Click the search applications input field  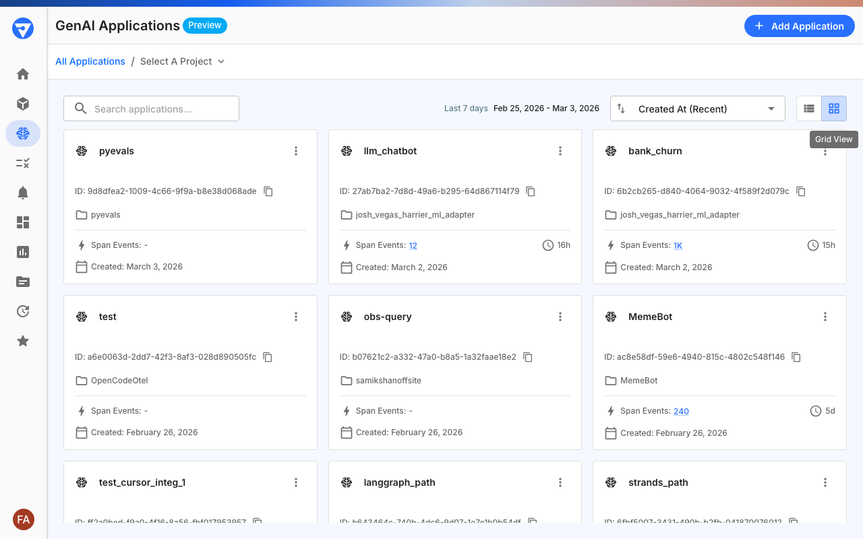[151, 108]
